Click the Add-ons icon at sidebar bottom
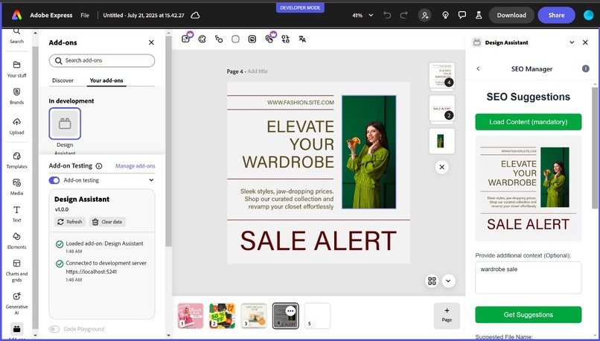Viewport: 600px width, 341px height. pos(16,329)
